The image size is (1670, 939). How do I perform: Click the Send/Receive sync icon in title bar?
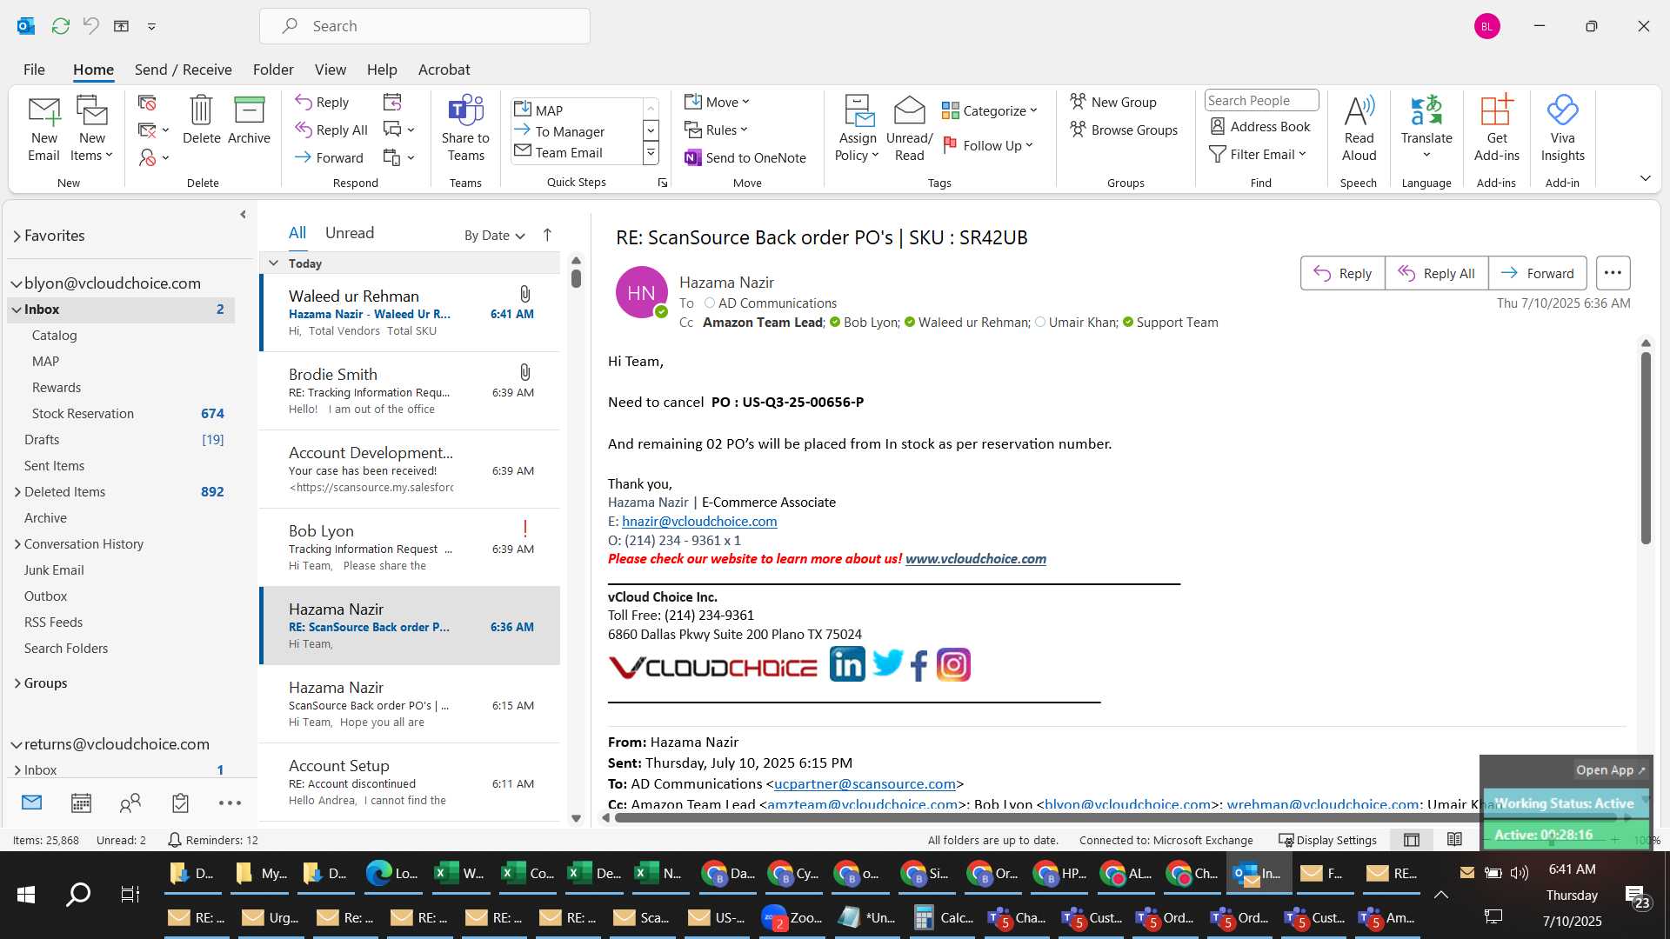(x=60, y=26)
